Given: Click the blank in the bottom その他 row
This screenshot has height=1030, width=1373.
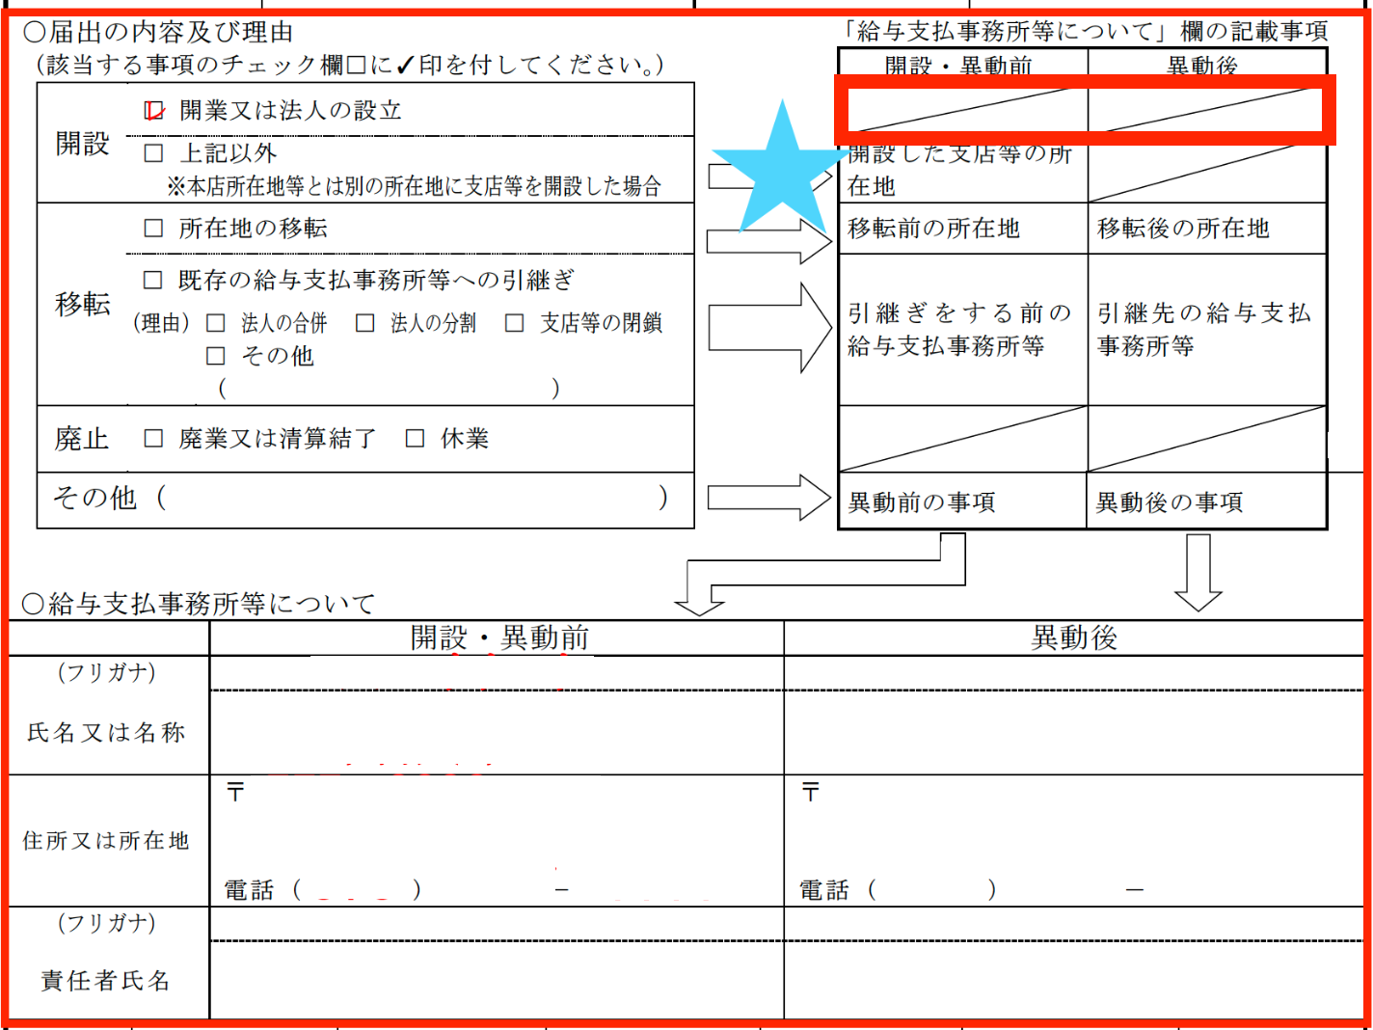Looking at the screenshot, I should pos(412,499).
